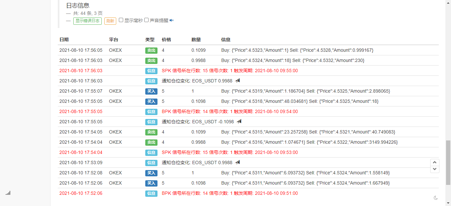Click quantity 0.9988 in 17:54:04 卖出 row
This screenshot has height=206, width=451.
coord(198,142)
